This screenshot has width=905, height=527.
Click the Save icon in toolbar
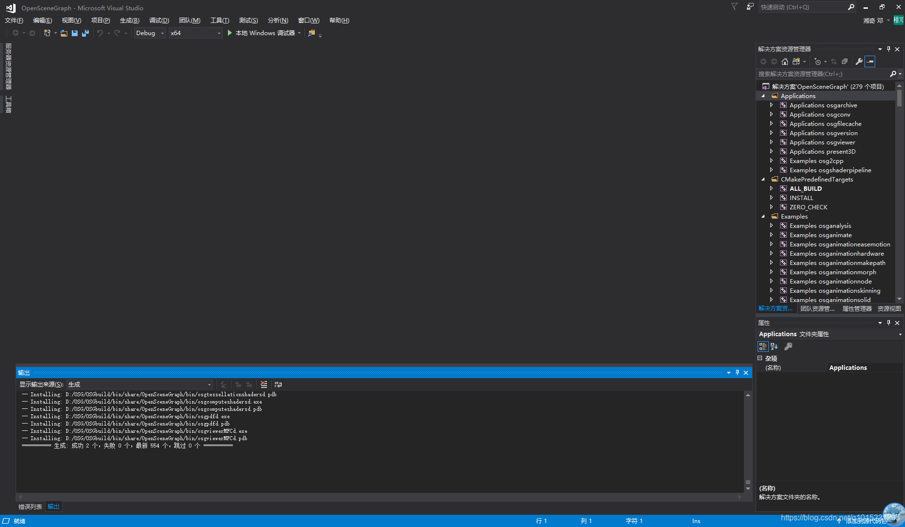coord(75,33)
